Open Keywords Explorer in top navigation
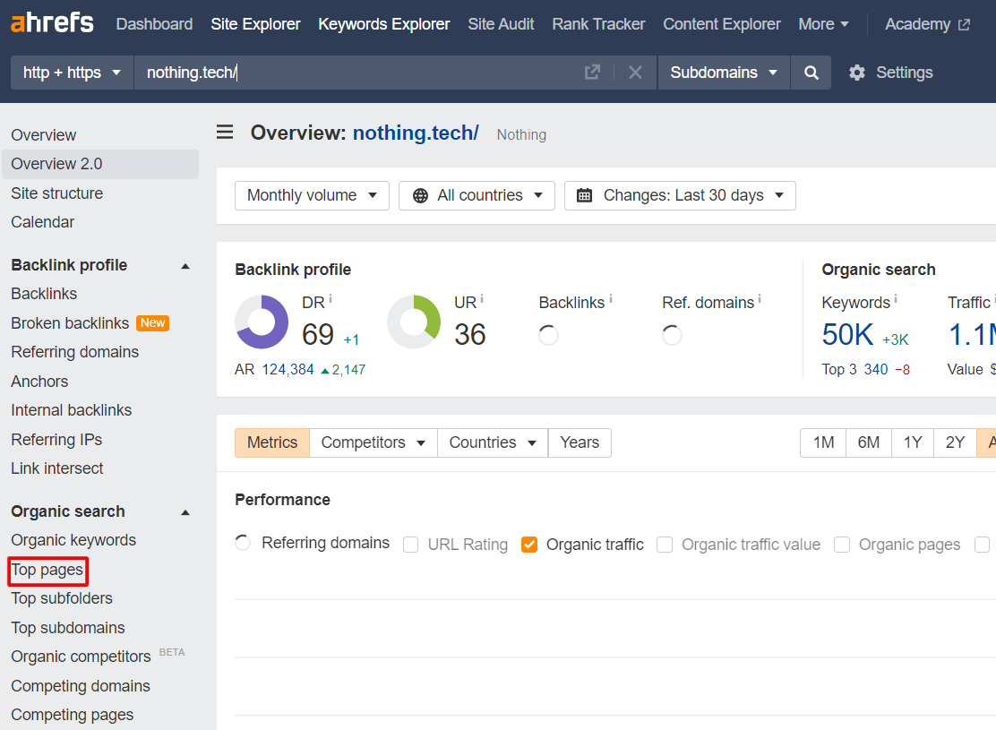This screenshot has height=730, width=996. [383, 24]
